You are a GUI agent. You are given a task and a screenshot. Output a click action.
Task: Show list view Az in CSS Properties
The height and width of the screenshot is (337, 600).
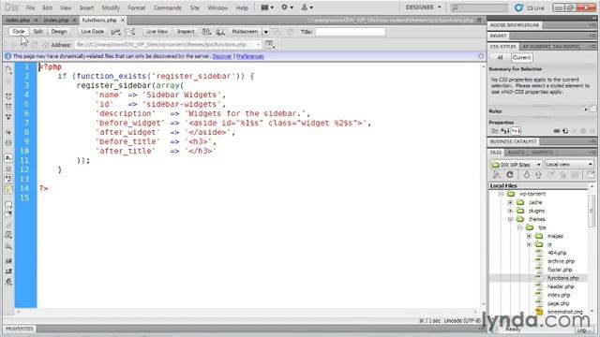[505, 131]
